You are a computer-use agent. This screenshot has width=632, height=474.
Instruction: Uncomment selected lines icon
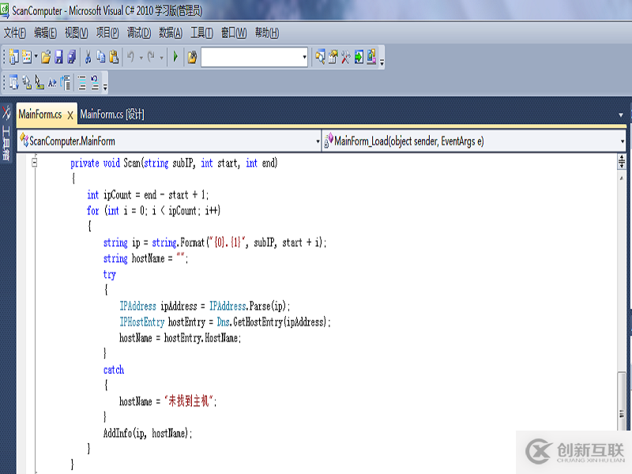(95, 83)
